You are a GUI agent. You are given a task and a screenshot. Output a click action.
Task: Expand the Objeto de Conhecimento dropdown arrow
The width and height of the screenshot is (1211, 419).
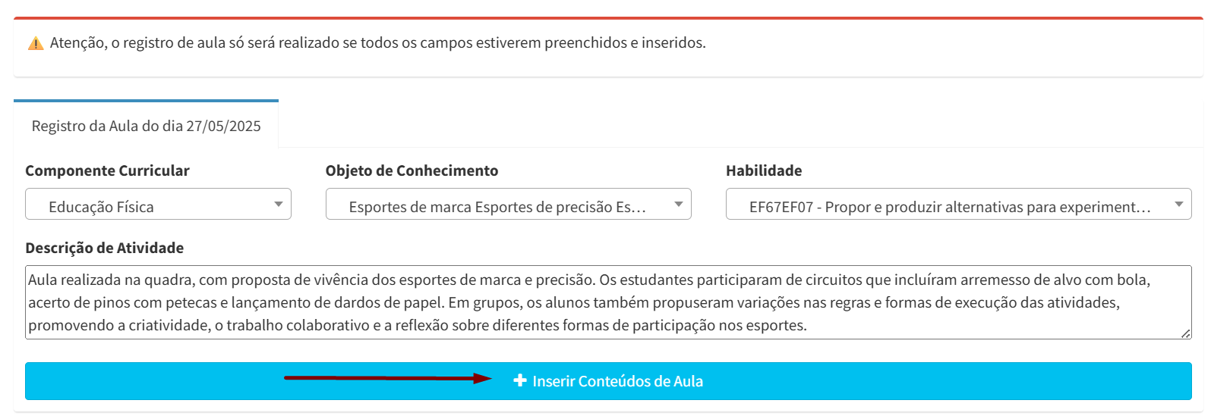[679, 205]
